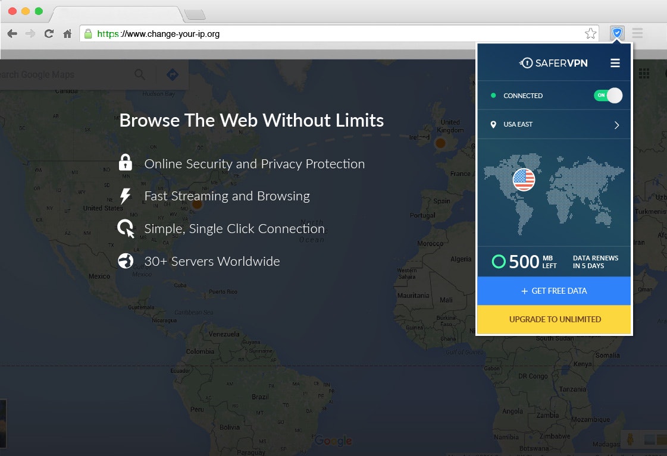Click the globe 30+ Servers icon

[126, 261]
